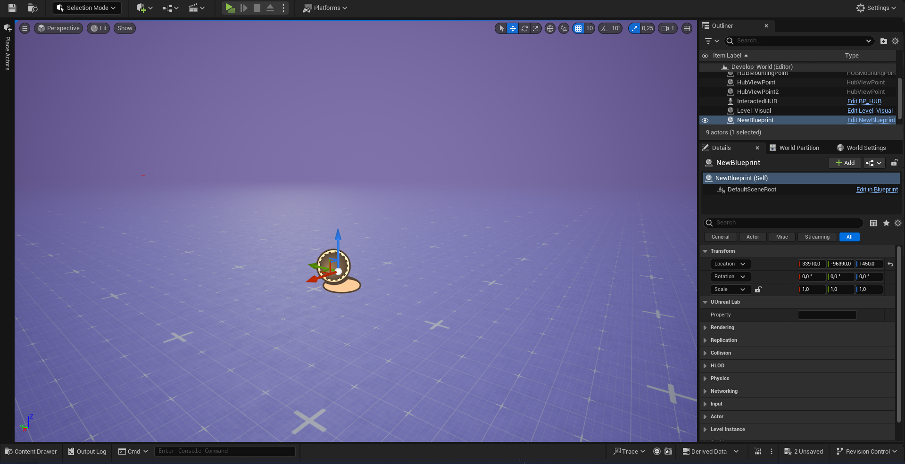Hide NewBlueprint actor using eye icon
The height and width of the screenshot is (464, 905).
tap(705, 120)
